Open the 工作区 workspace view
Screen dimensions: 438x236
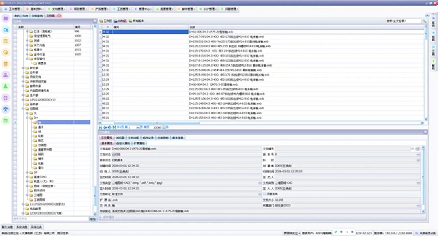tap(105, 21)
